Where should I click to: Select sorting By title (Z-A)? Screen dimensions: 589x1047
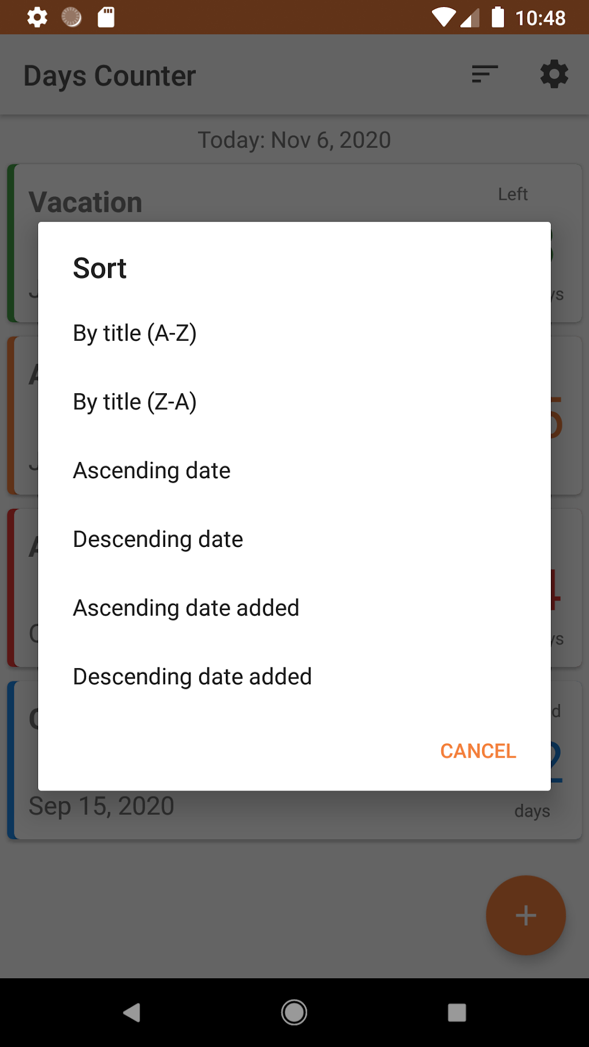[135, 401]
